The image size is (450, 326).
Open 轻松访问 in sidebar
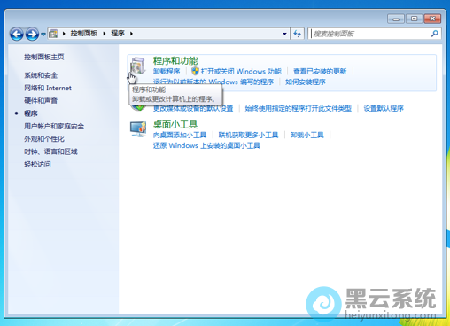click(x=37, y=165)
